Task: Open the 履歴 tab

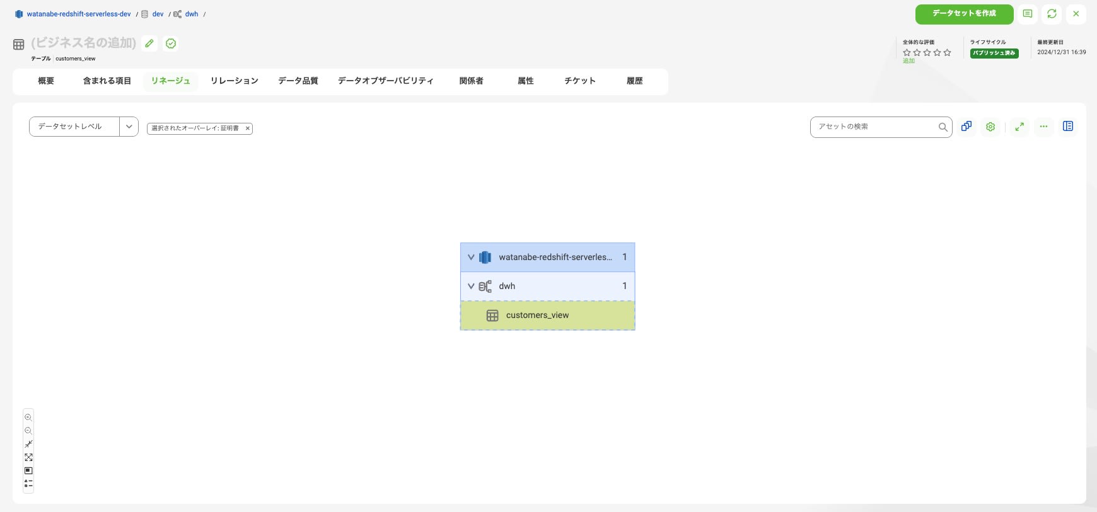Action: (635, 81)
